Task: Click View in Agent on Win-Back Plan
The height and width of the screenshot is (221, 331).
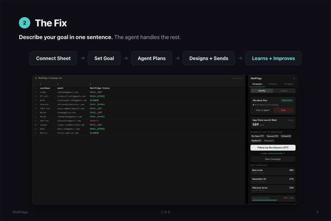Action: [x=262, y=110]
